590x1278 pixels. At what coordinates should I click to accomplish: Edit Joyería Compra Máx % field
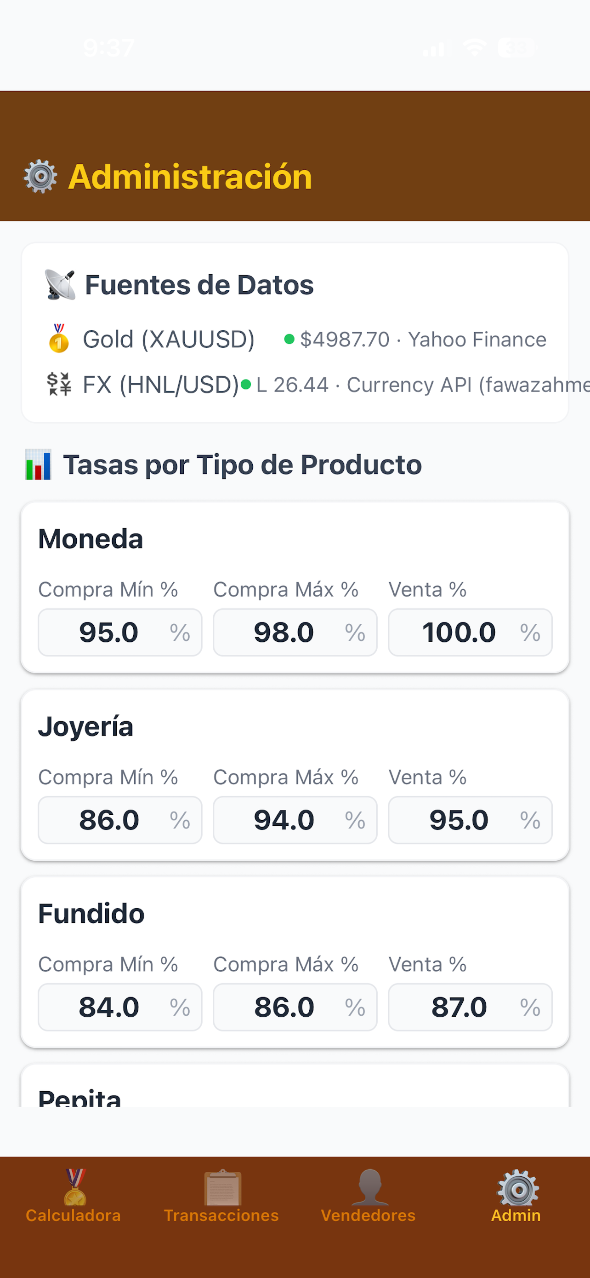tap(295, 820)
